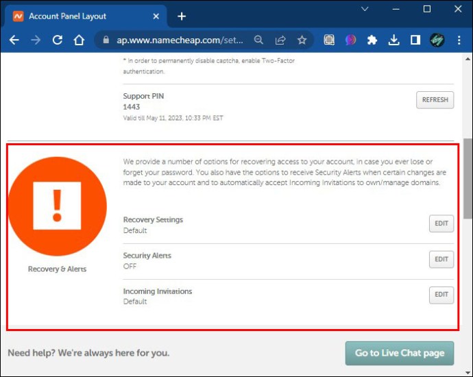Screen dimensions: 473x377
Task: Click the PIN validity date text
Action: (x=173, y=118)
